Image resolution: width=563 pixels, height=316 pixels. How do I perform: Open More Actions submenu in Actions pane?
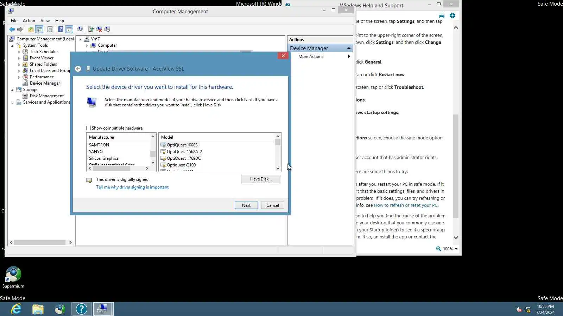(x=320, y=57)
